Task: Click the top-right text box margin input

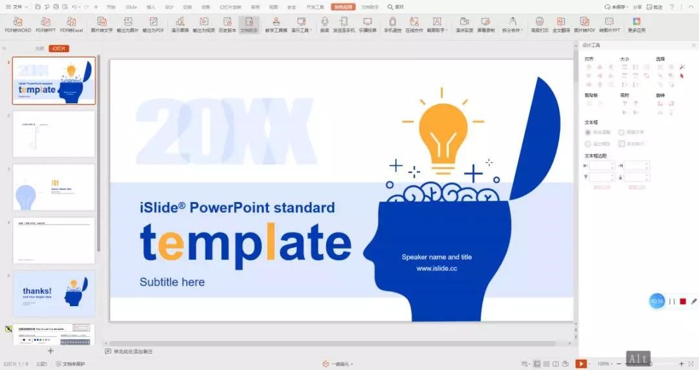Action: coord(636,165)
